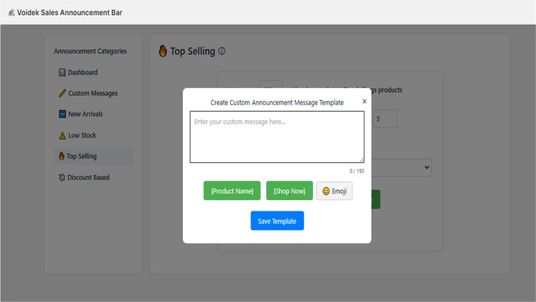Click the Announcement Categories heading

pyautogui.click(x=90, y=51)
